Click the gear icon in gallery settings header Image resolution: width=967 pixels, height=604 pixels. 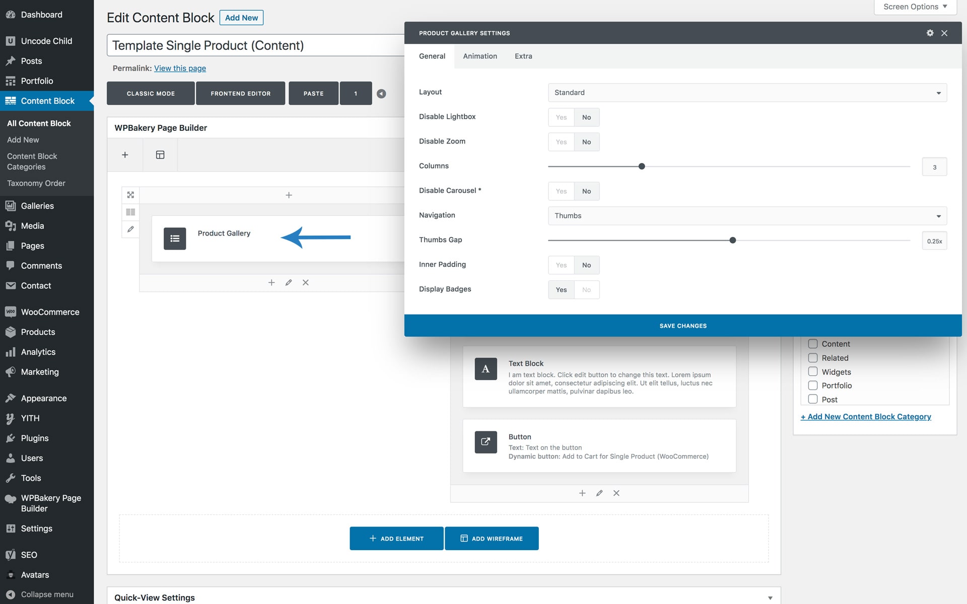click(930, 33)
